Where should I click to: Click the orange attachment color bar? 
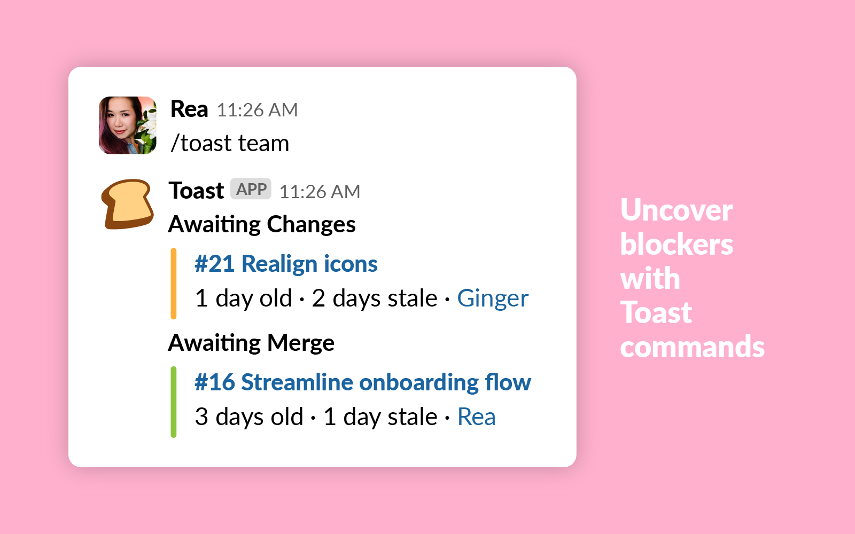174,284
